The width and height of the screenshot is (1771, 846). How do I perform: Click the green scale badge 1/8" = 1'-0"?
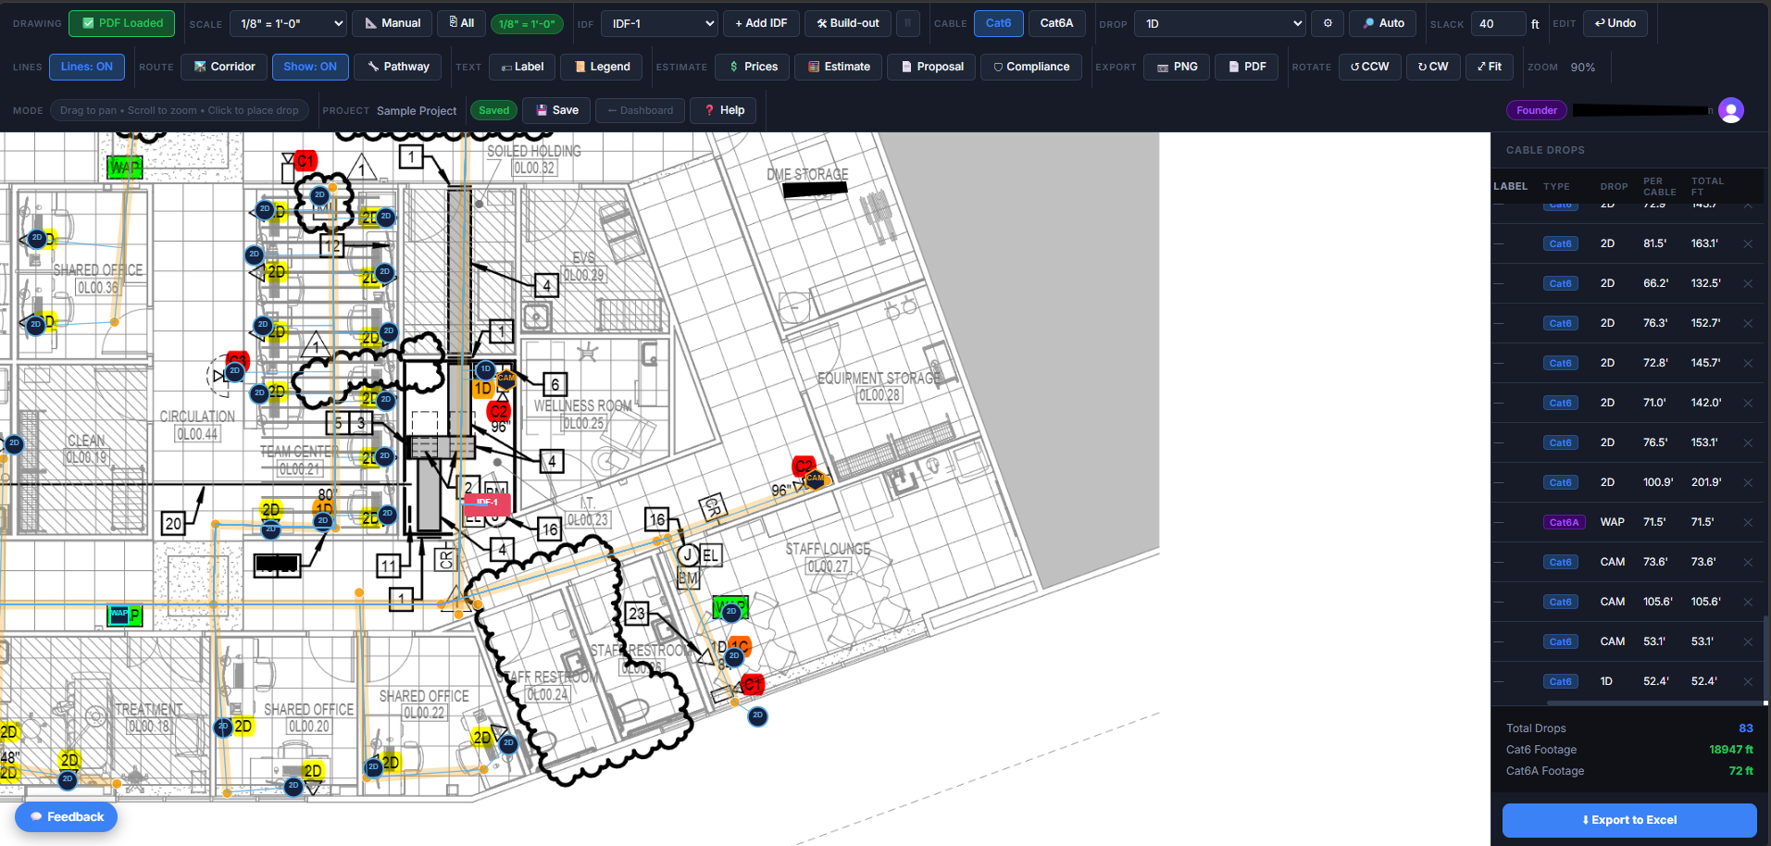pos(527,24)
